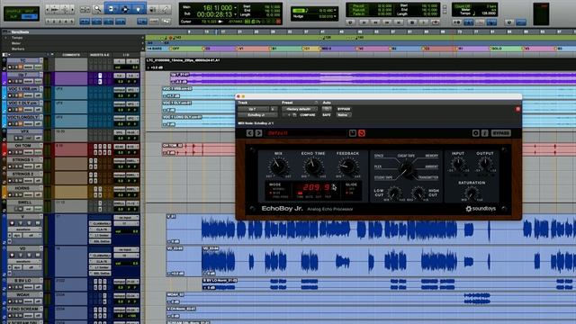The image size is (576, 324).
Task: Open plugin selector showing EchoBoy Jr
Action: [x=257, y=115]
